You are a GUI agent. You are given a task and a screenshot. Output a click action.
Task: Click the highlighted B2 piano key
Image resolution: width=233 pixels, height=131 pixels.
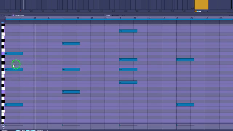pos(3,53)
